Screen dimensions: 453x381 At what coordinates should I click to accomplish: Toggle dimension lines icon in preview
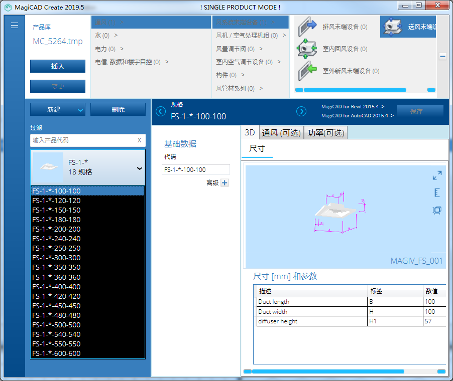[437, 193]
